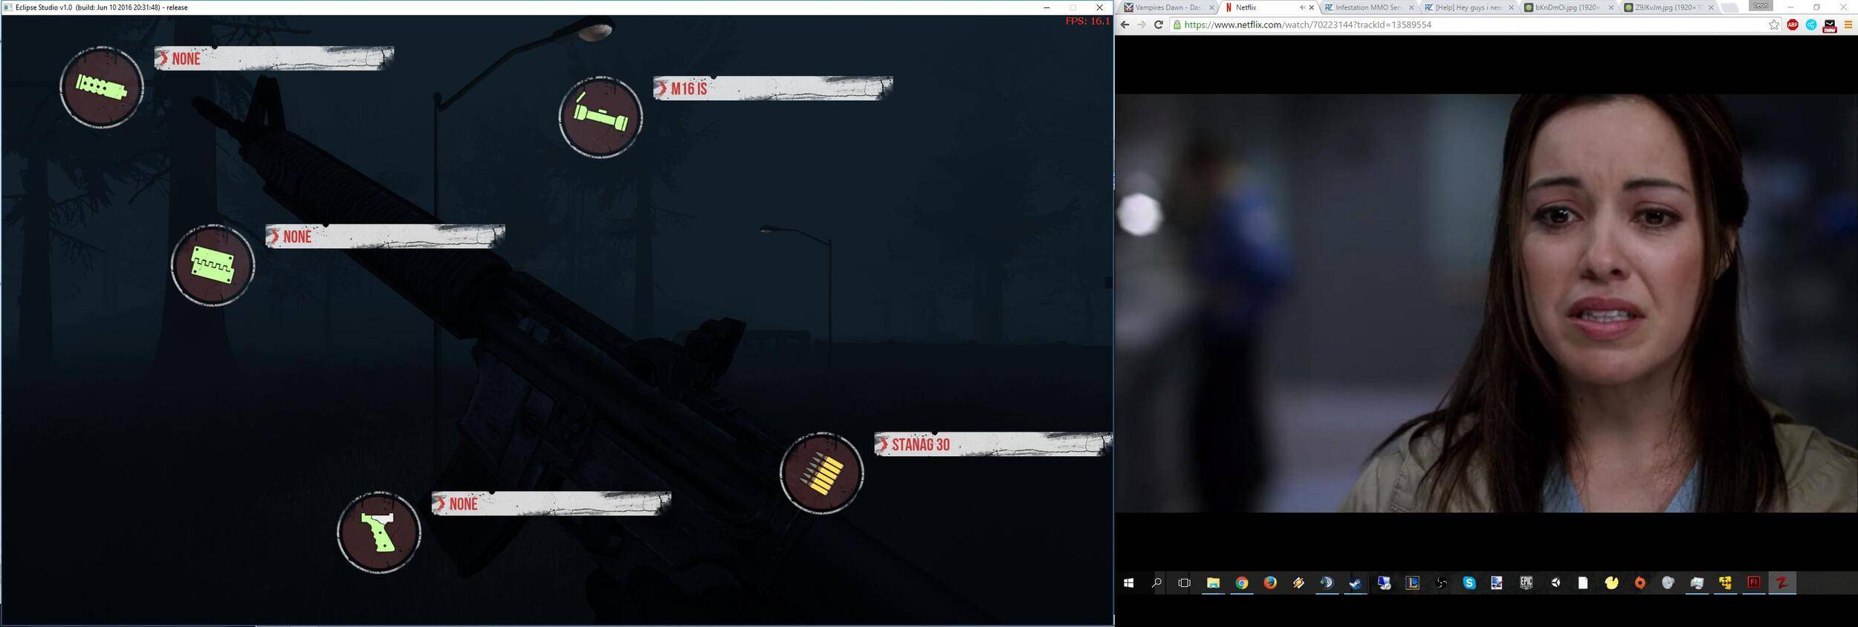Image resolution: width=1858 pixels, height=627 pixels.
Task: Open the NONE label beside rail slot
Action: pos(386,236)
